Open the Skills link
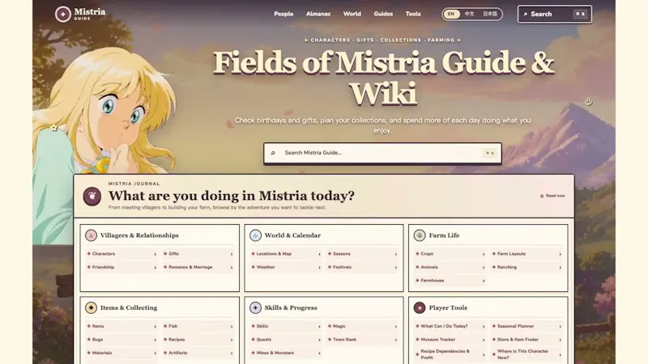This screenshot has height=364, width=648. tap(286, 327)
